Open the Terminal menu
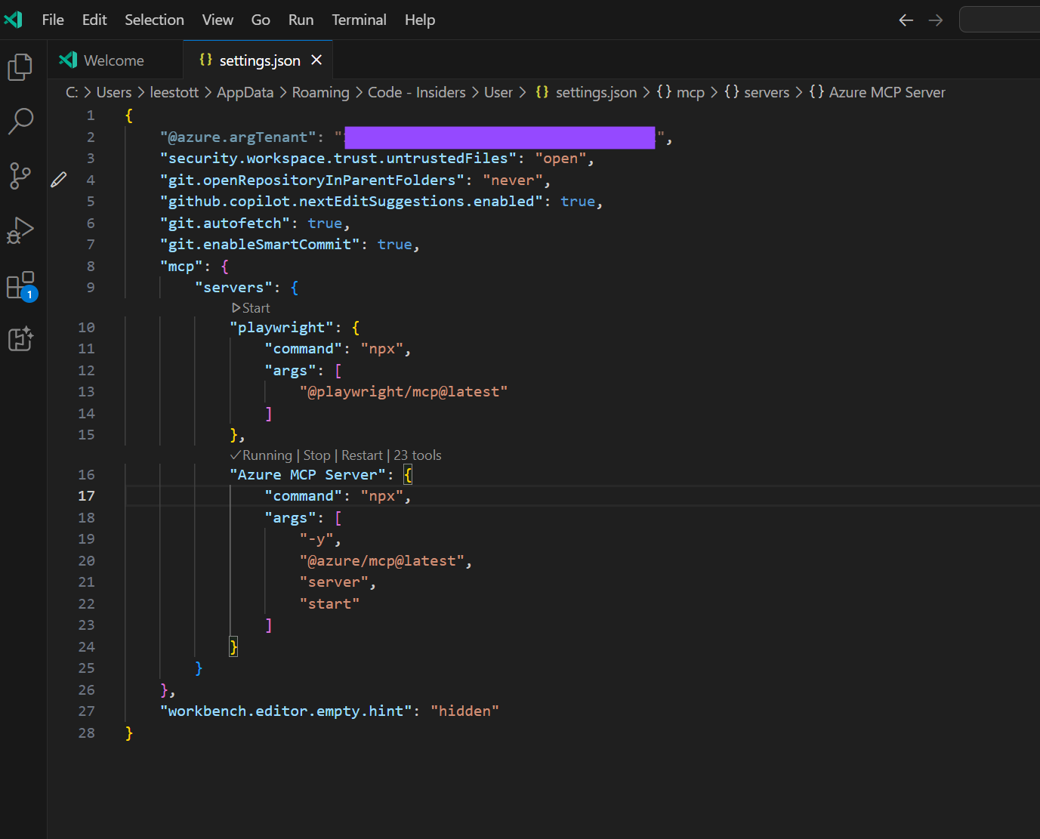This screenshot has width=1040, height=839. pyautogui.click(x=359, y=20)
